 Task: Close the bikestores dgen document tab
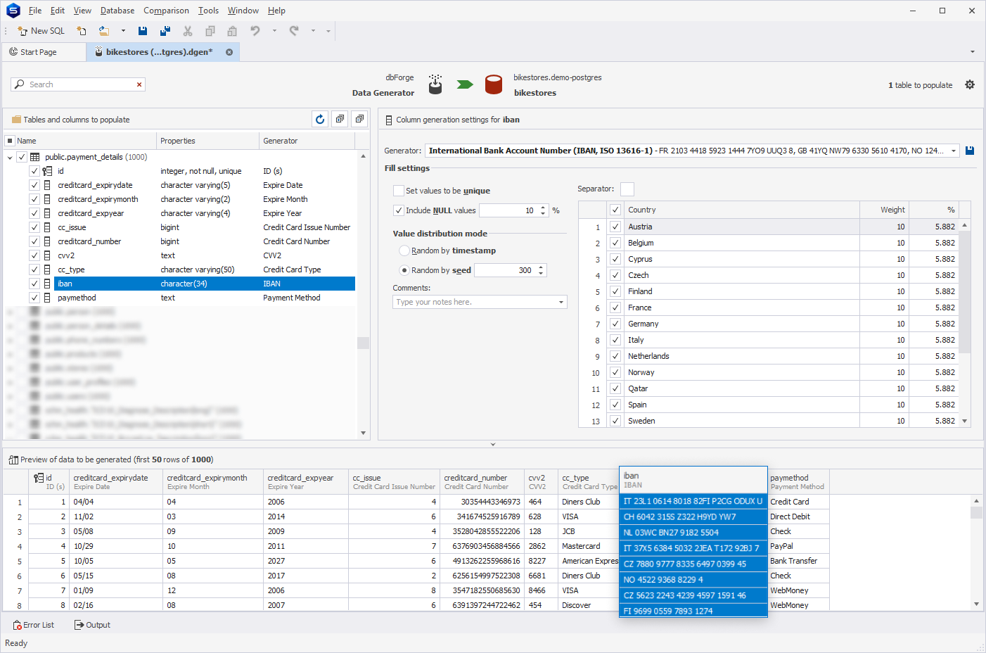tap(229, 52)
